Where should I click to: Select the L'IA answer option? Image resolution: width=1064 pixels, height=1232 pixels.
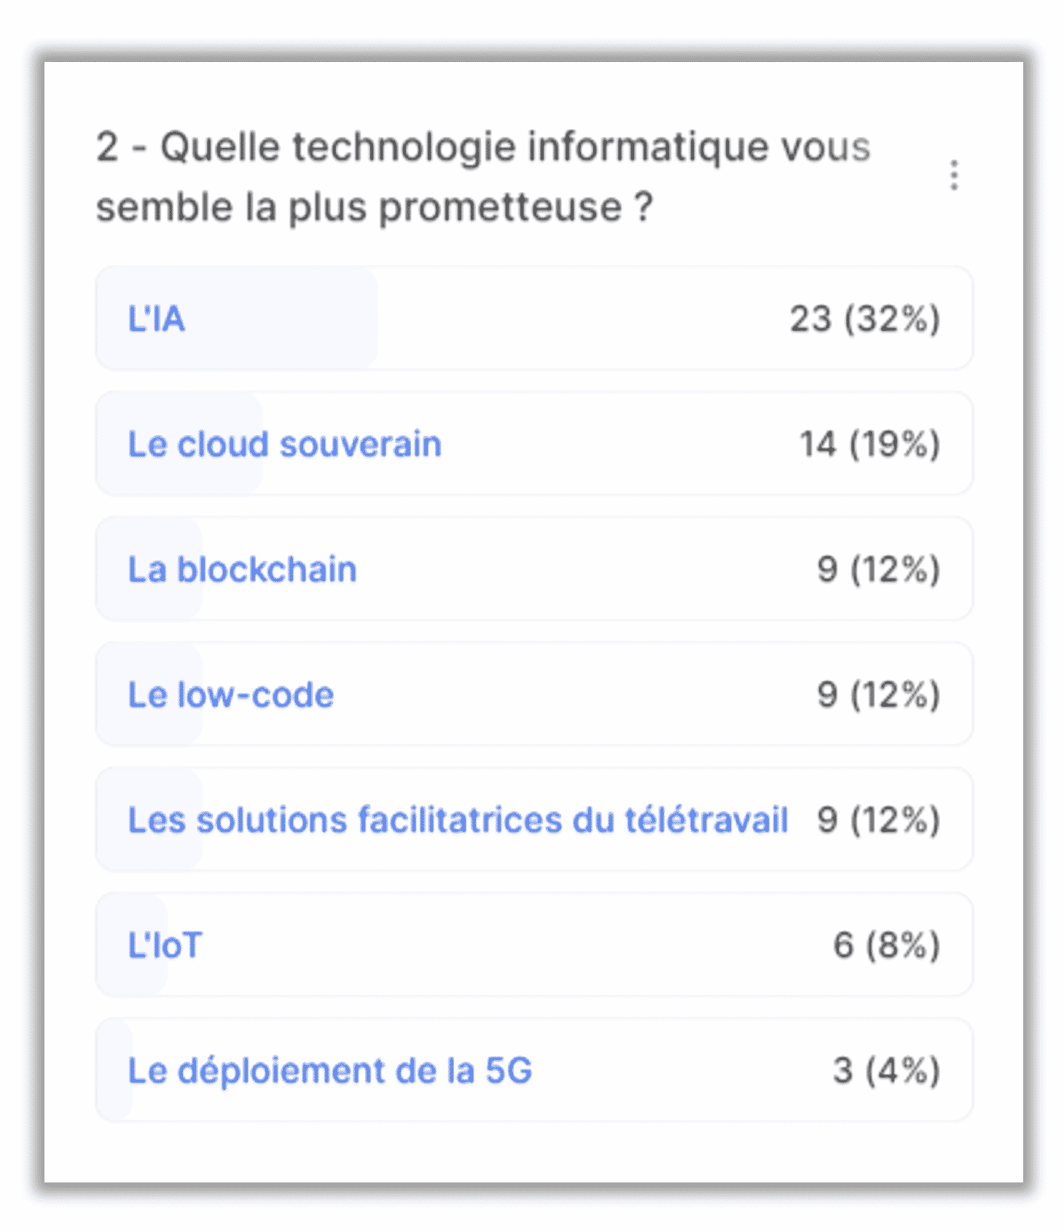pyautogui.click(x=534, y=319)
